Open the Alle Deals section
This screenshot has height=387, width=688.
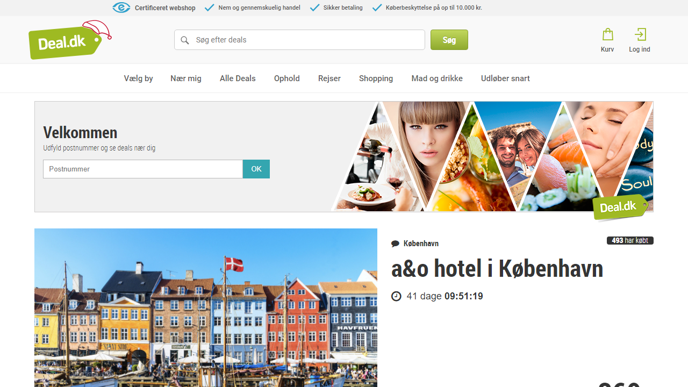[x=237, y=78]
